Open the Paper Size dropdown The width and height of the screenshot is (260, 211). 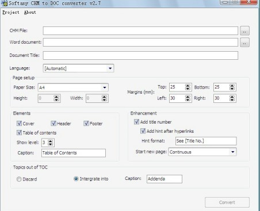(x=73, y=87)
